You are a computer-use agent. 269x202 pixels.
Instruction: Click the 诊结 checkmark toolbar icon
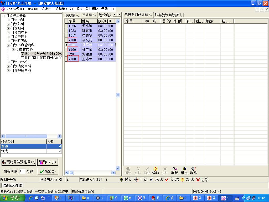[147, 170]
